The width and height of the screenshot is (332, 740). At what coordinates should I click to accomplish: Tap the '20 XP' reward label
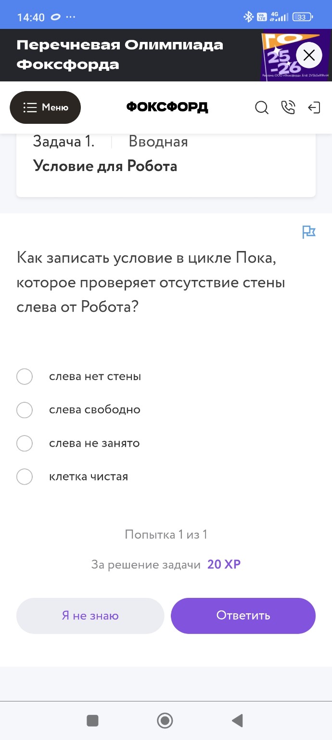tap(224, 564)
